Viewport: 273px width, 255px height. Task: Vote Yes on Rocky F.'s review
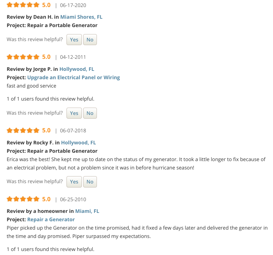[74, 182]
